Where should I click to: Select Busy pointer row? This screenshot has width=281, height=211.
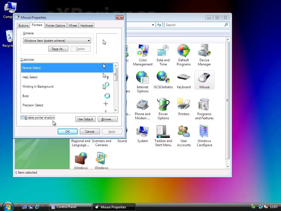tap(67, 96)
